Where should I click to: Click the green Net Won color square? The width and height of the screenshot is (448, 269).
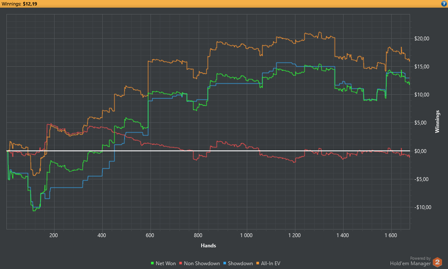tap(152, 263)
